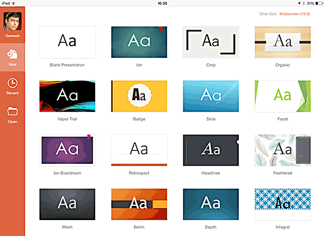This screenshot has width=325, height=236.
Task: Select the Crop theme thumbnail
Action: tap(211, 42)
